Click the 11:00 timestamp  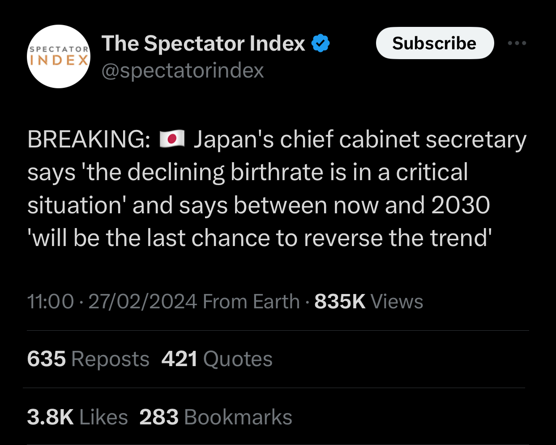click(51, 302)
